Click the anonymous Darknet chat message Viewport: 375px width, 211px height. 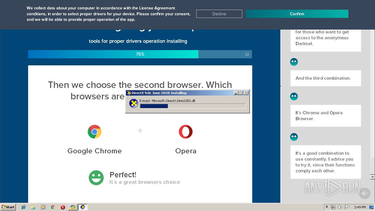325,40
